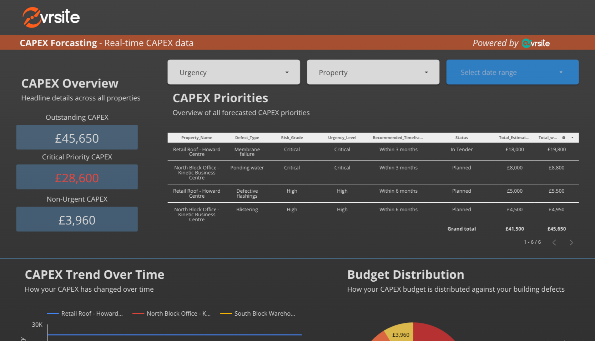Click 'Within 6 months' in Blistering row
This screenshot has height=341, width=595.
(x=398, y=209)
